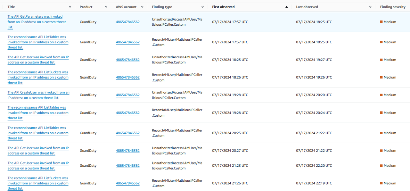Screen dimensions: 410x191
Task: Open ListBuckets finding first observed 18:26
Action: [x=38, y=77]
